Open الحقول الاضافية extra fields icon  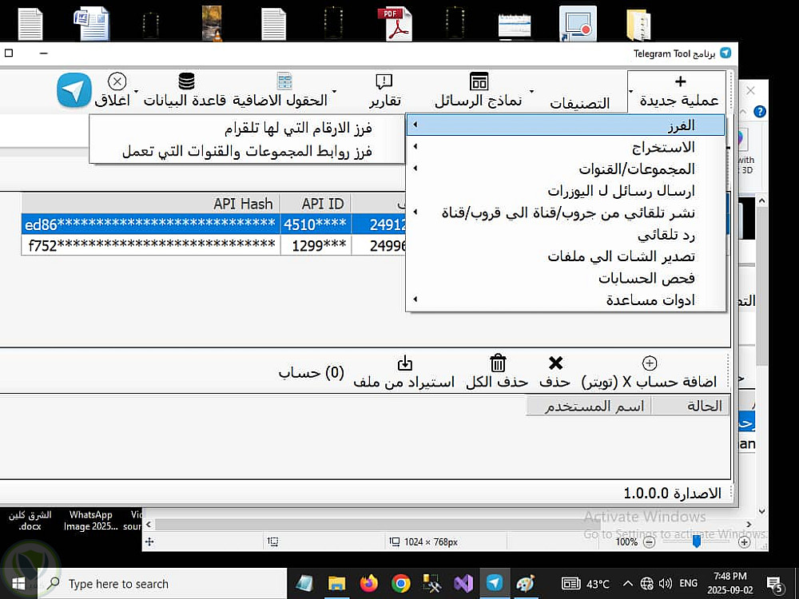[284, 81]
